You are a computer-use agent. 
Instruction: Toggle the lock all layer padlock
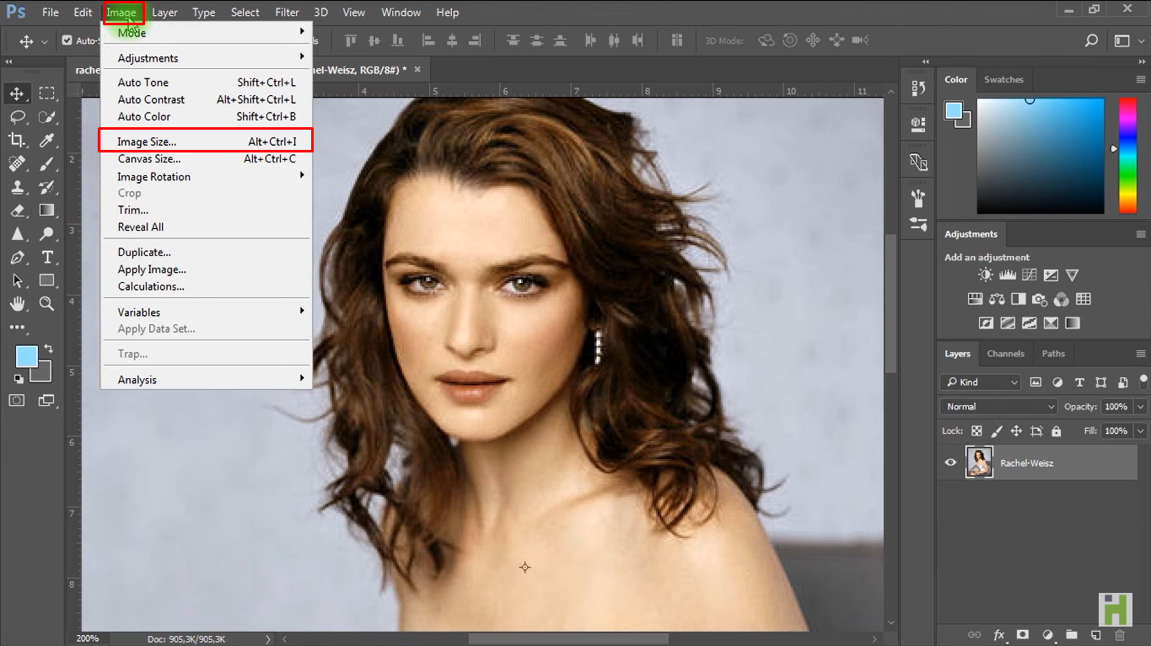(x=1056, y=431)
